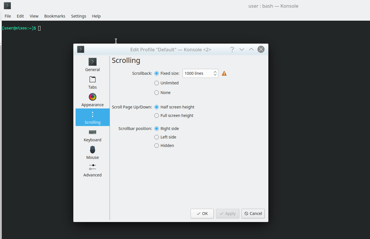Close the Edit Profile dialog
The image size is (370, 239).
(x=261, y=50)
